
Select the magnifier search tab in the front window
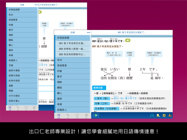click(68, 115)
